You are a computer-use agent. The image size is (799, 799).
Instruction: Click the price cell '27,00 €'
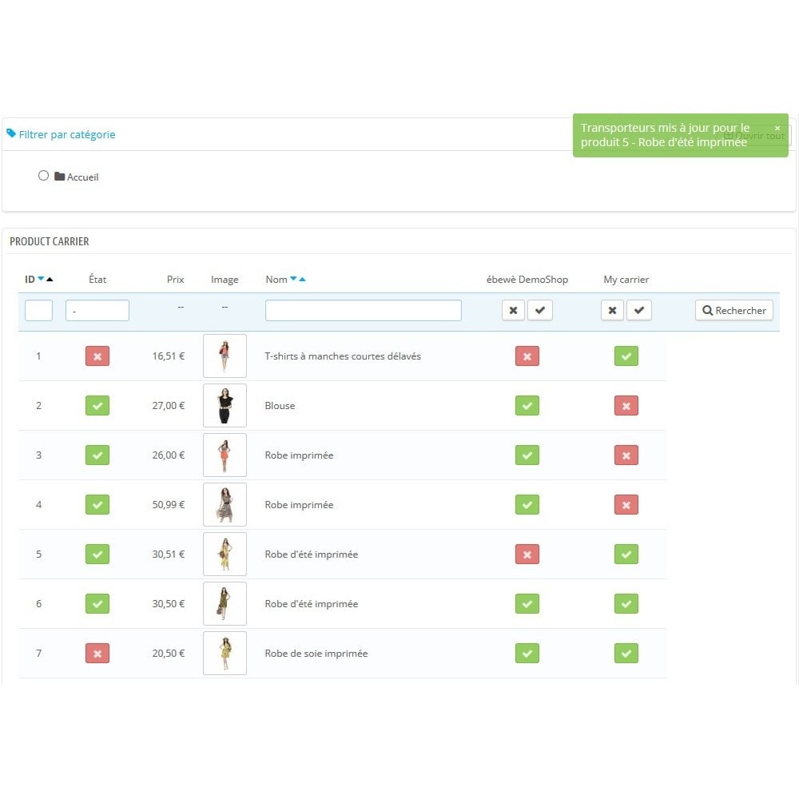168,406
